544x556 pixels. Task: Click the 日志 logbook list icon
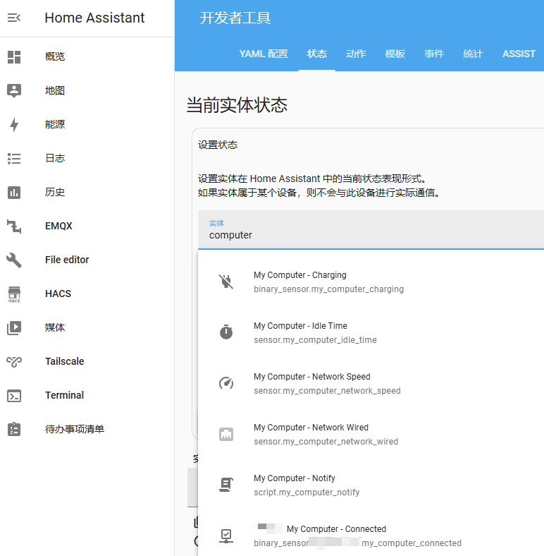pos(14,159)
